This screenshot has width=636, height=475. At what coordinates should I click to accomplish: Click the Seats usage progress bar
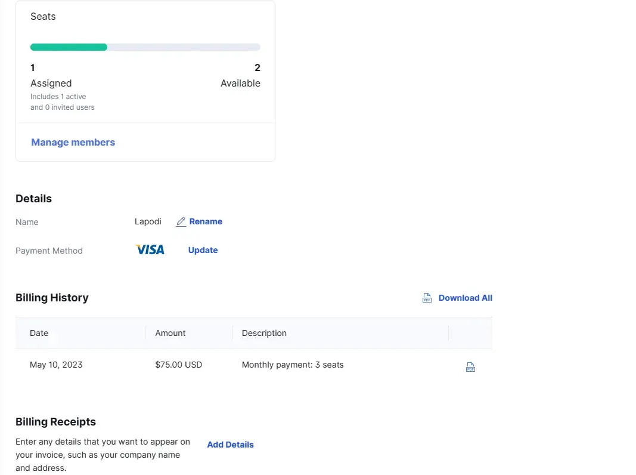coord(145,47)
